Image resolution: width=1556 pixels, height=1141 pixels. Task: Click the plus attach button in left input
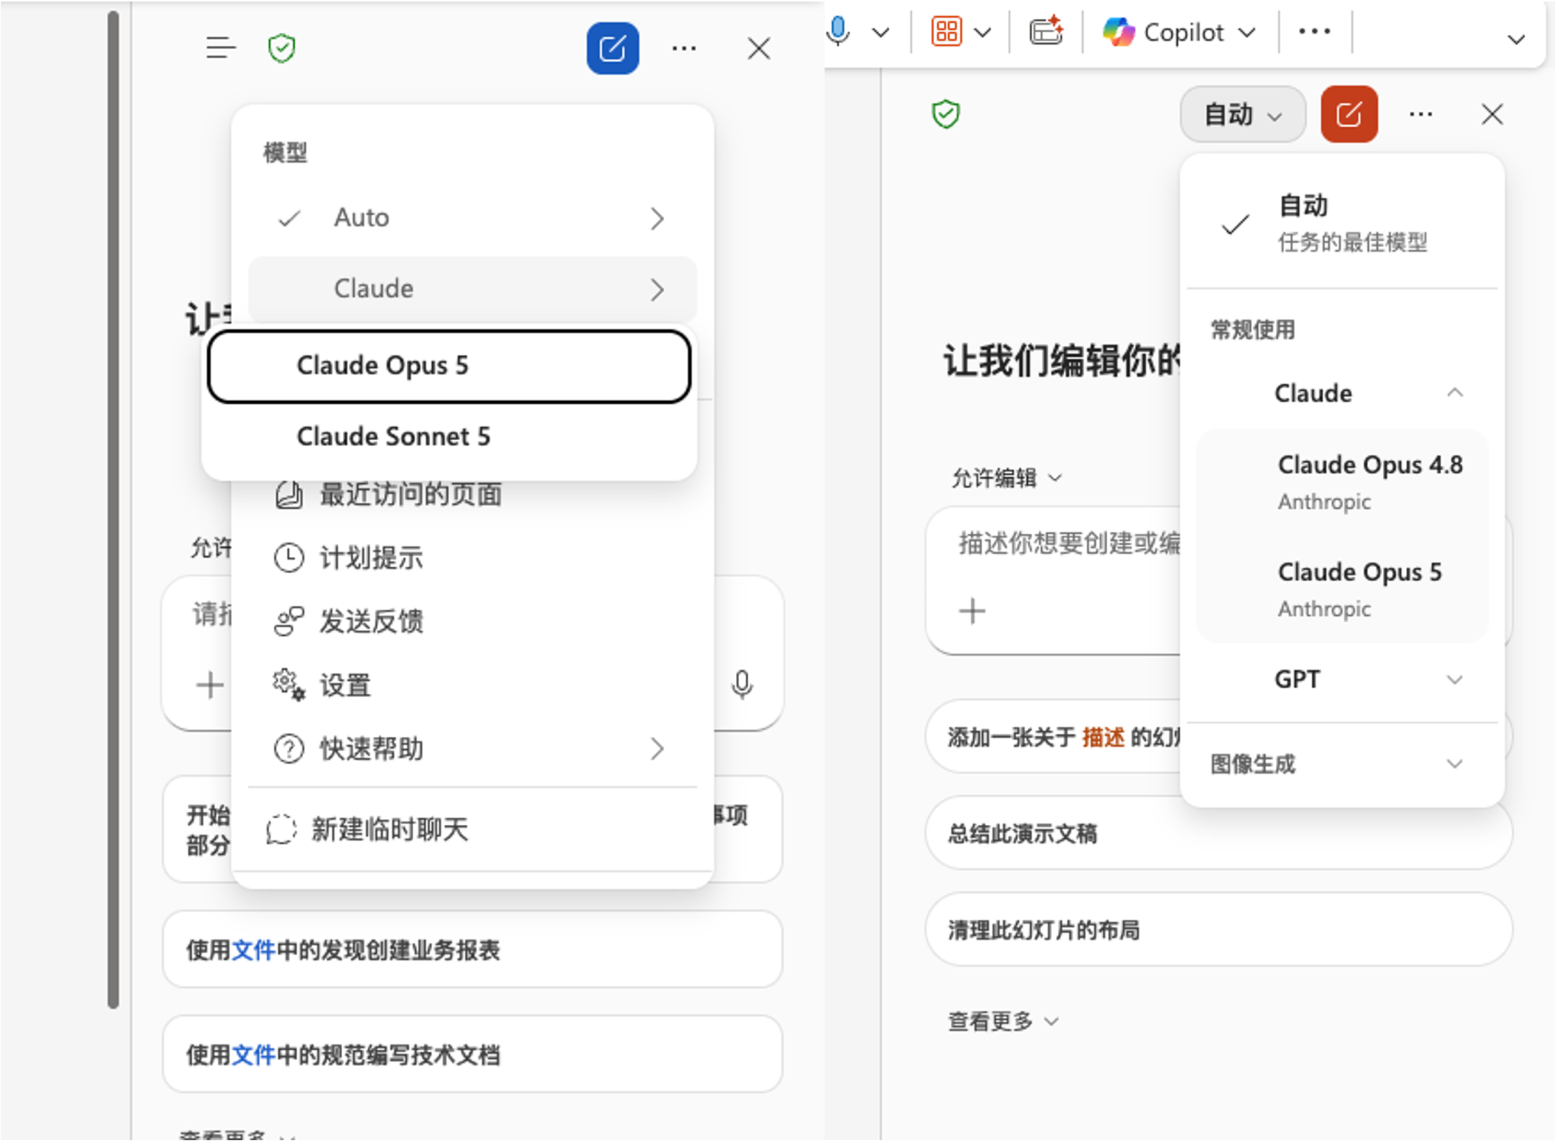click(x=210, y=685)
